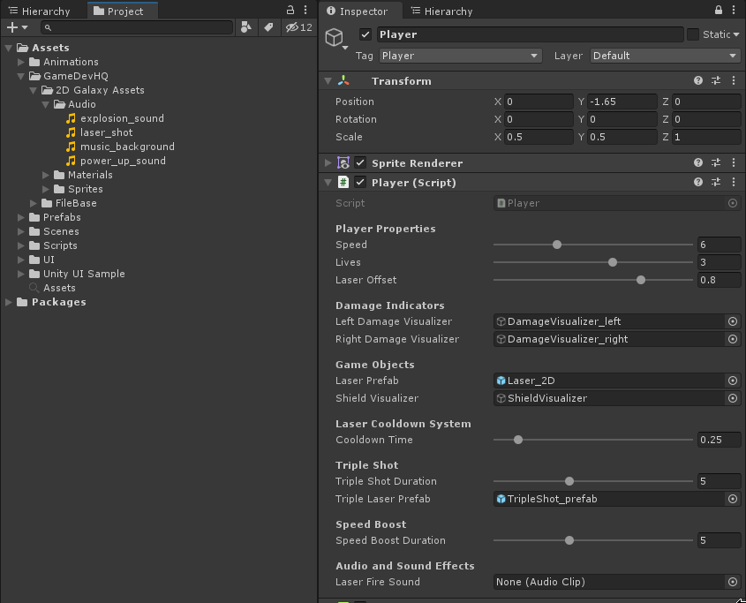Viewport: 746px width, 603px height.
Task: Open the Layer dropdown showing Default
Action: coord(665,56)
